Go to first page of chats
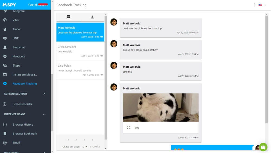Image resolution: width=271 pixels, height=153 pixels. [68, 140]
